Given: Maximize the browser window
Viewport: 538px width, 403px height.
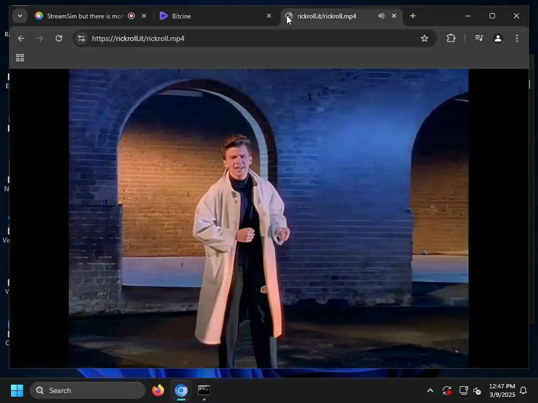Looking at the screenshot, I should click(x=492, y=16).
